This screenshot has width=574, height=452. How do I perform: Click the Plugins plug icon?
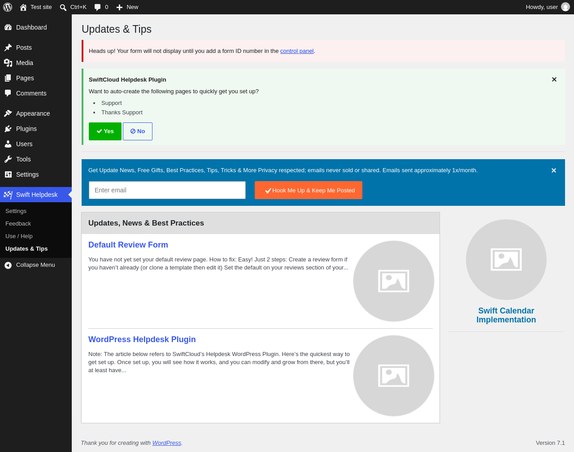pos(8,129)
